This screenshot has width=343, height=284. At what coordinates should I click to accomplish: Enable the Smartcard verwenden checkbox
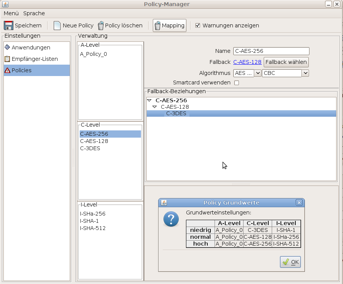coord(236,83)
